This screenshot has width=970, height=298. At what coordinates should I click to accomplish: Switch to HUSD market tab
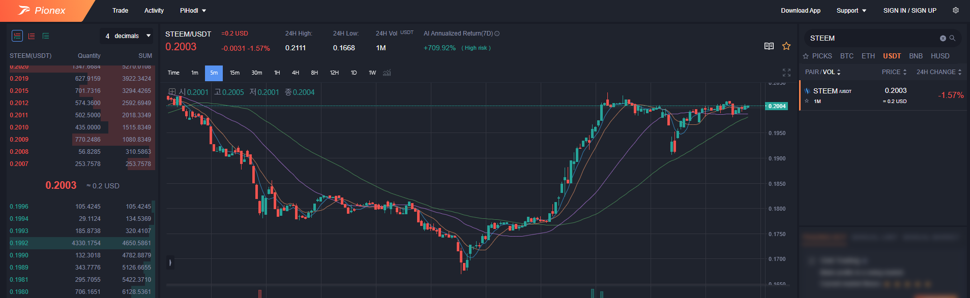tap(940, 56)
